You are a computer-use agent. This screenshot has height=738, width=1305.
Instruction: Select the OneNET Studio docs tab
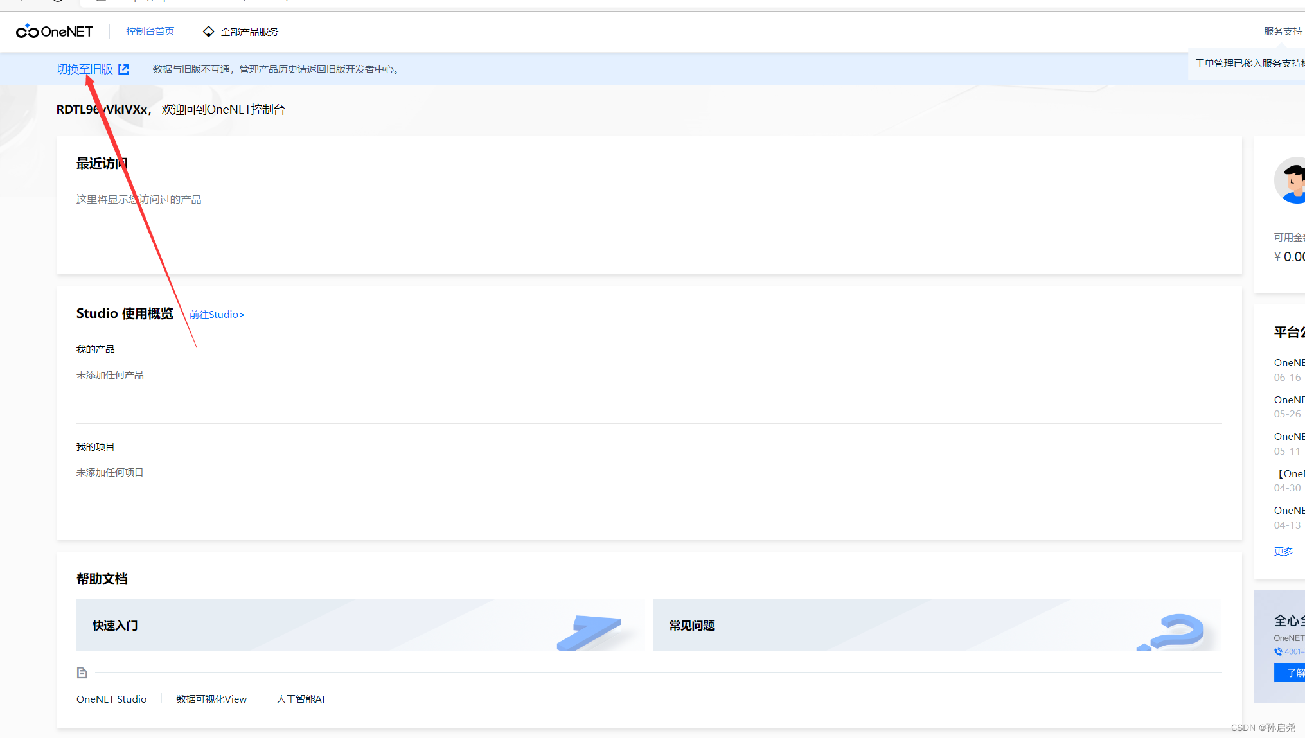click(x=111, y=699)
